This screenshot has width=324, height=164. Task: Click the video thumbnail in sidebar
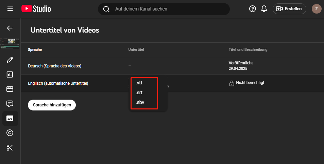[x=10, y=43]
